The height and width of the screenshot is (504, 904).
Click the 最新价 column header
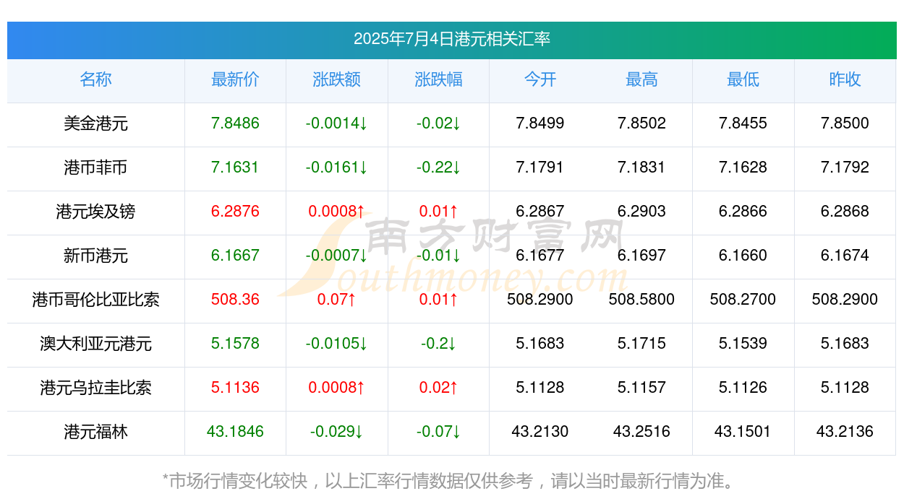(x=235, y=79)
